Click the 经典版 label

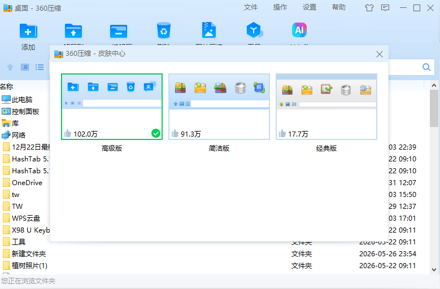pyautogui.click(x=326, y=148)
